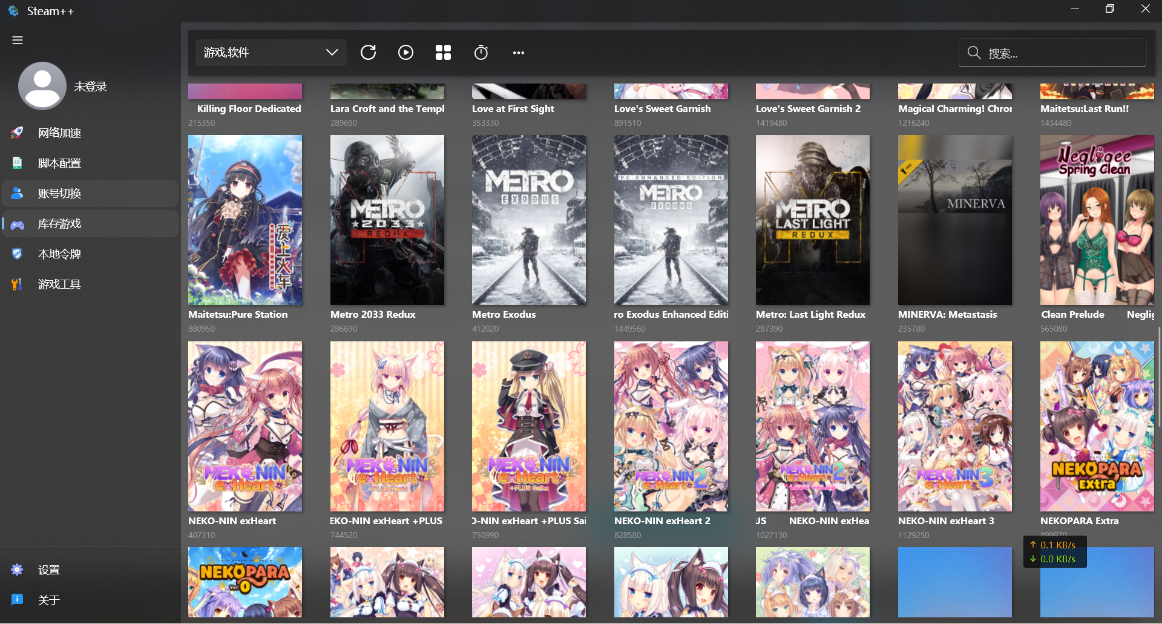This screenshot has width=1162, height=624.
Task: Switch to grid view icon
Action: [443, 53]
